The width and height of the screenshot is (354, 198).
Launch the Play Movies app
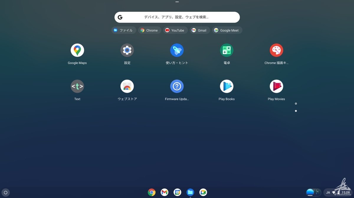coord(276,86)
